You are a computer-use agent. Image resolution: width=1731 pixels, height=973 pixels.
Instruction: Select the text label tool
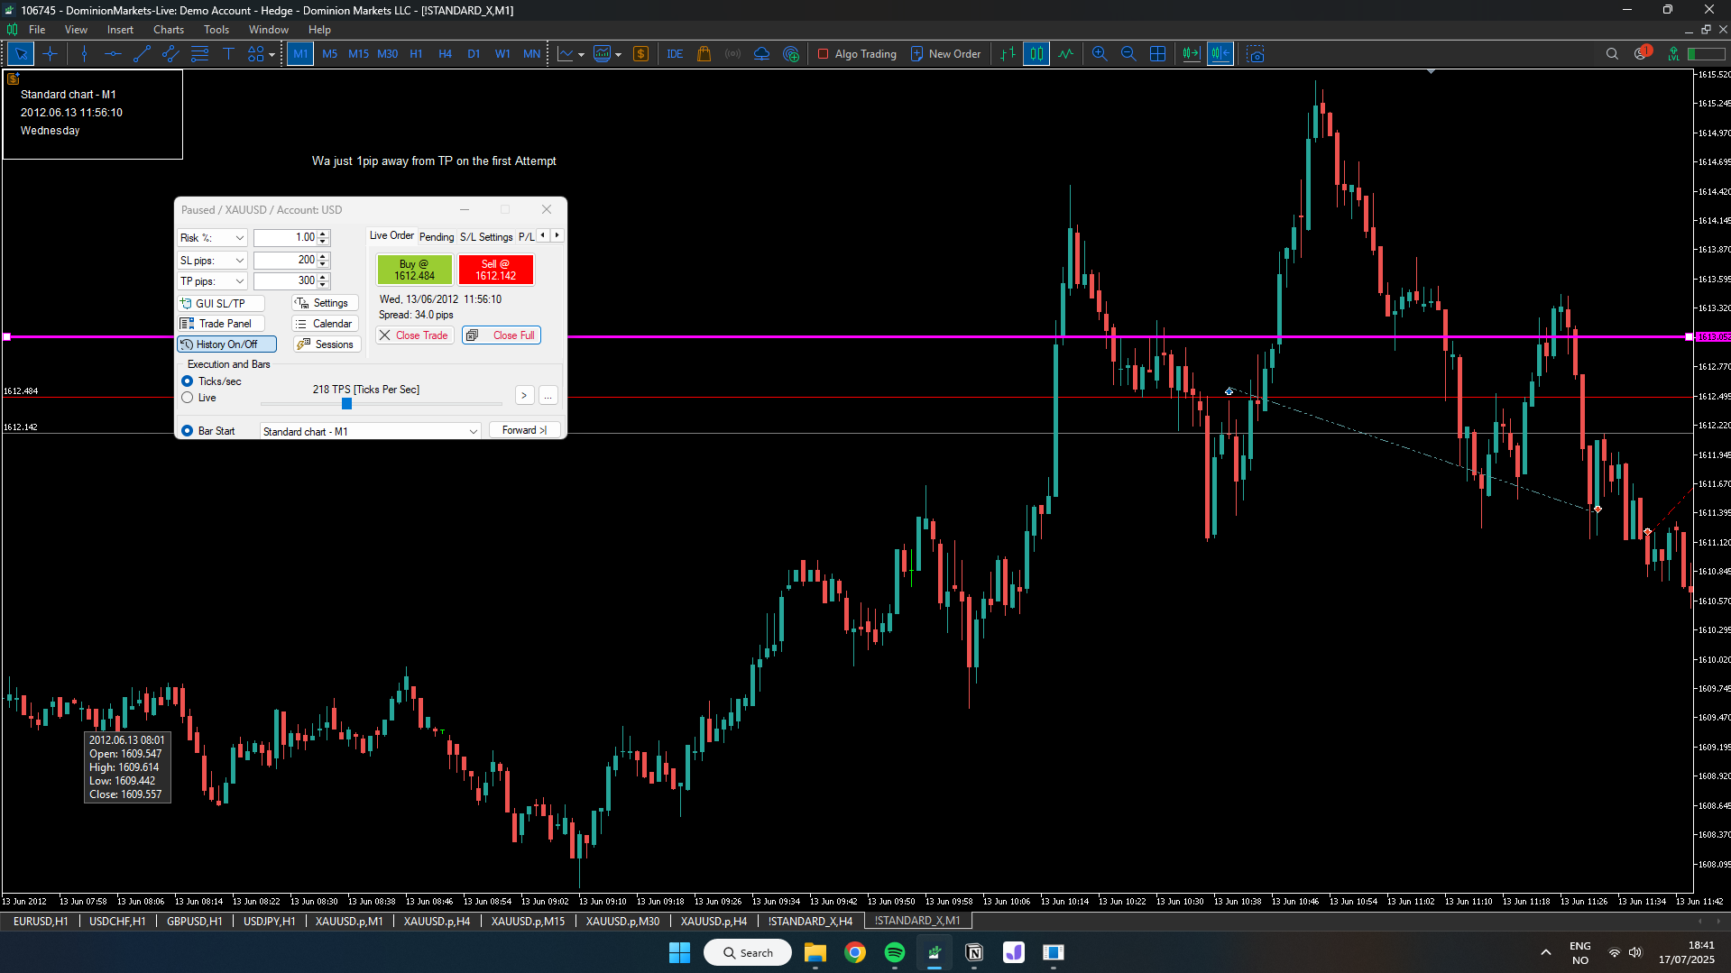tap(228, 54)
